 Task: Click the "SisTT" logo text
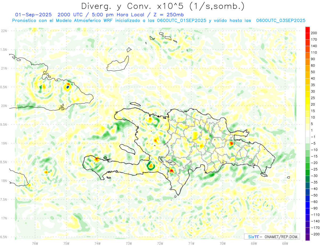tap(253, 237)
